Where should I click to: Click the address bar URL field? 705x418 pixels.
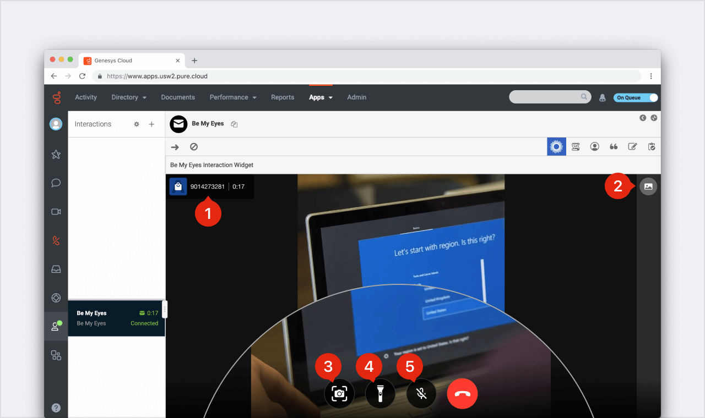point(367,76)
